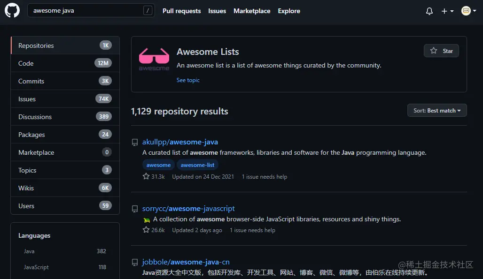Show Discussions results
This screenshot has width=483, height=279.
pyautogui.click(x=65, y=117)
